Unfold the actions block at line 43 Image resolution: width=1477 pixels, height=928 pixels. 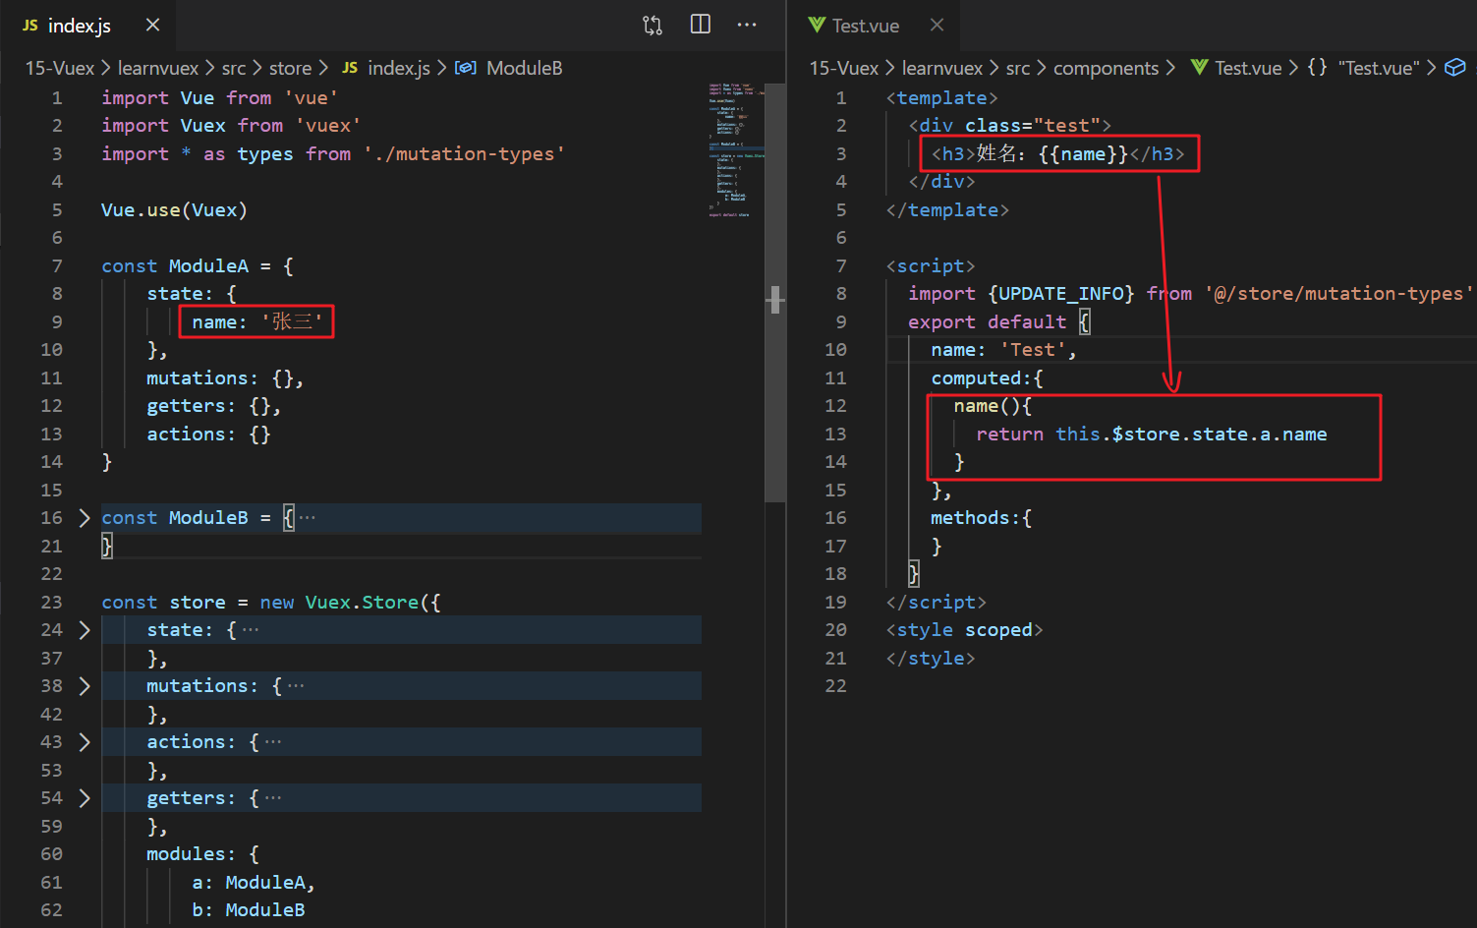click(x=85, y=742)
